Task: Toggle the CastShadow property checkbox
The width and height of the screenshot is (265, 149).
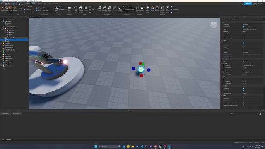Action: pos(243,27)
